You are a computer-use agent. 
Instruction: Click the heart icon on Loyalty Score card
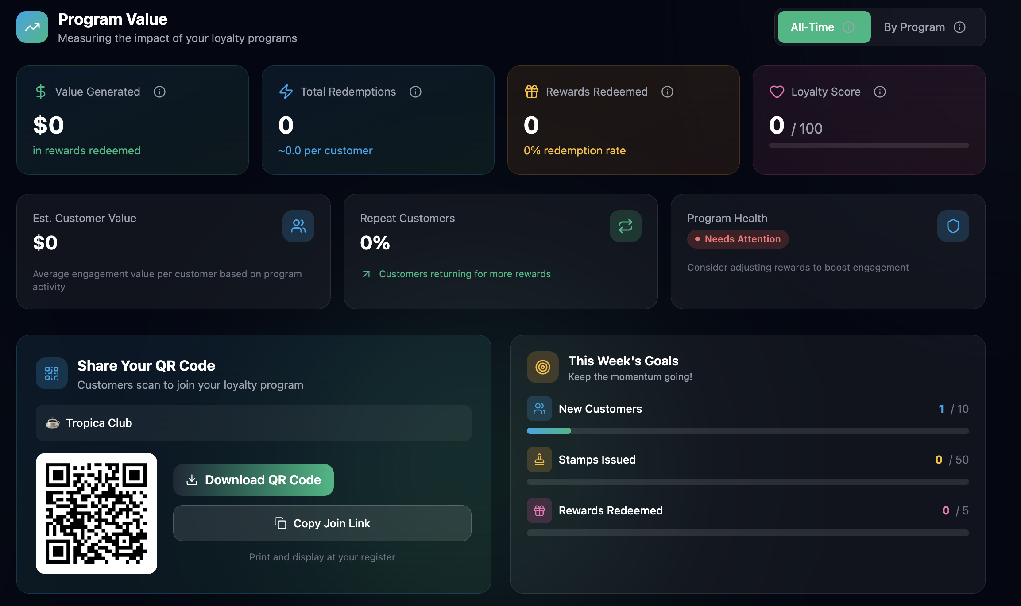tap(776, 92)
